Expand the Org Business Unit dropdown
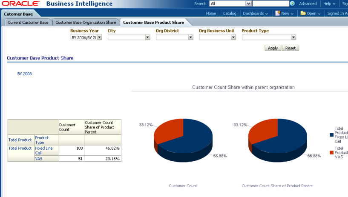Image resolution: width=348 pixels, height=197 pixels. (x=233, y=37)
